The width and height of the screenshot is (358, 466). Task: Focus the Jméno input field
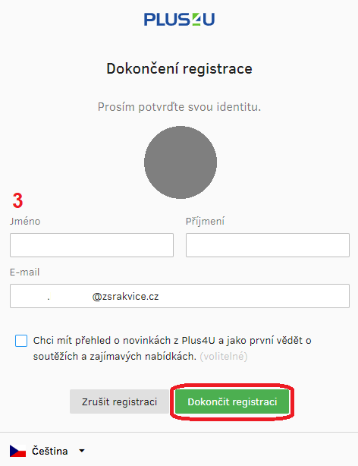click(x=92, y=245)
